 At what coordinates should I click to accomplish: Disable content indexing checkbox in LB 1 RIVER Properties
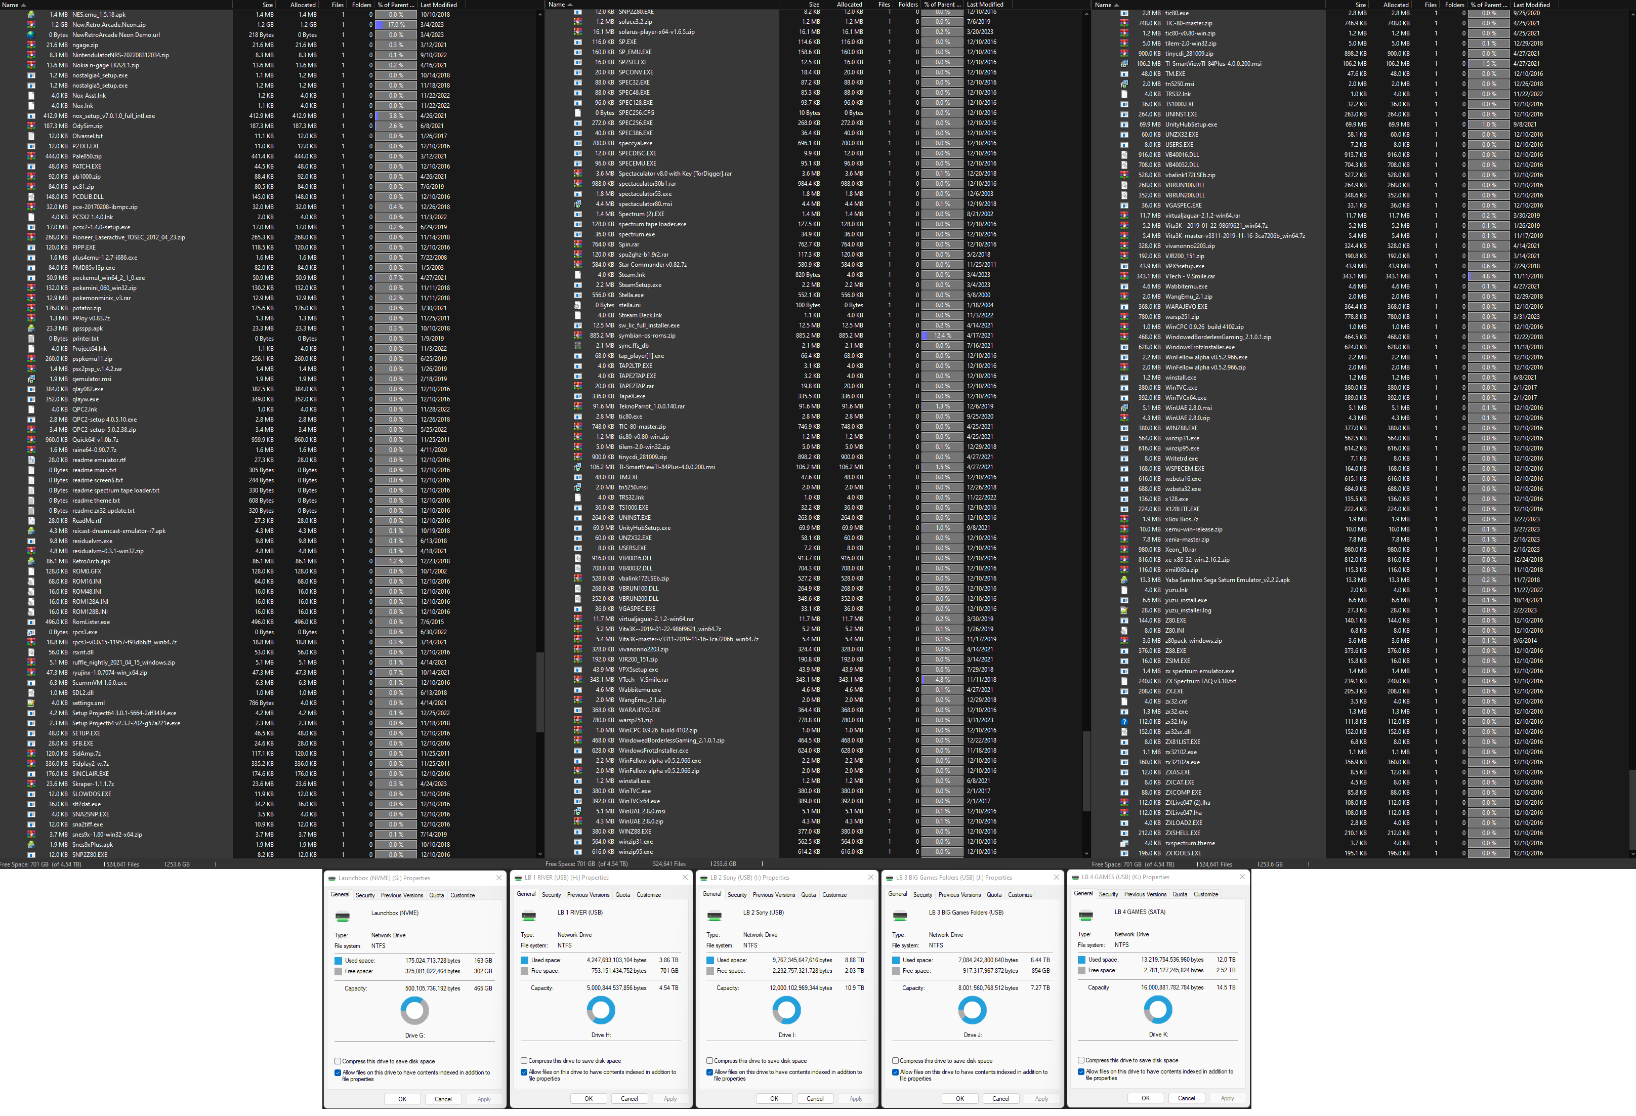[524, 1072]
